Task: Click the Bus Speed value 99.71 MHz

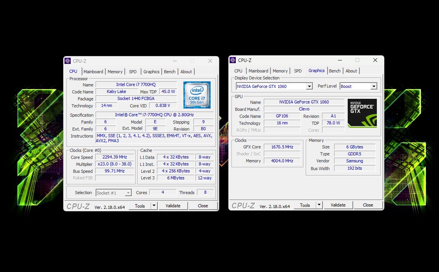Action: pyautogui.click(x=115, y=171)
